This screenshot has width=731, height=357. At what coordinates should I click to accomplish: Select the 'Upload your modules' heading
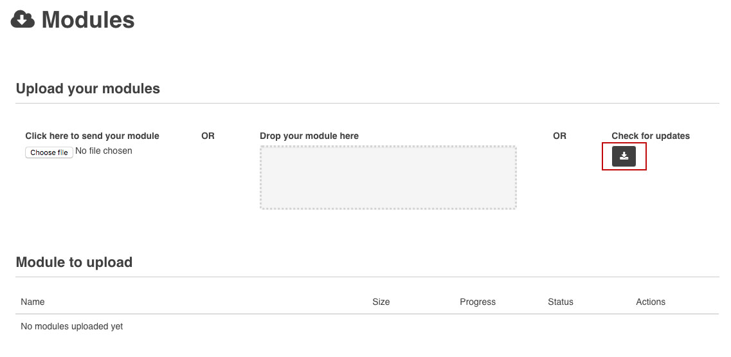pos(88,89)
